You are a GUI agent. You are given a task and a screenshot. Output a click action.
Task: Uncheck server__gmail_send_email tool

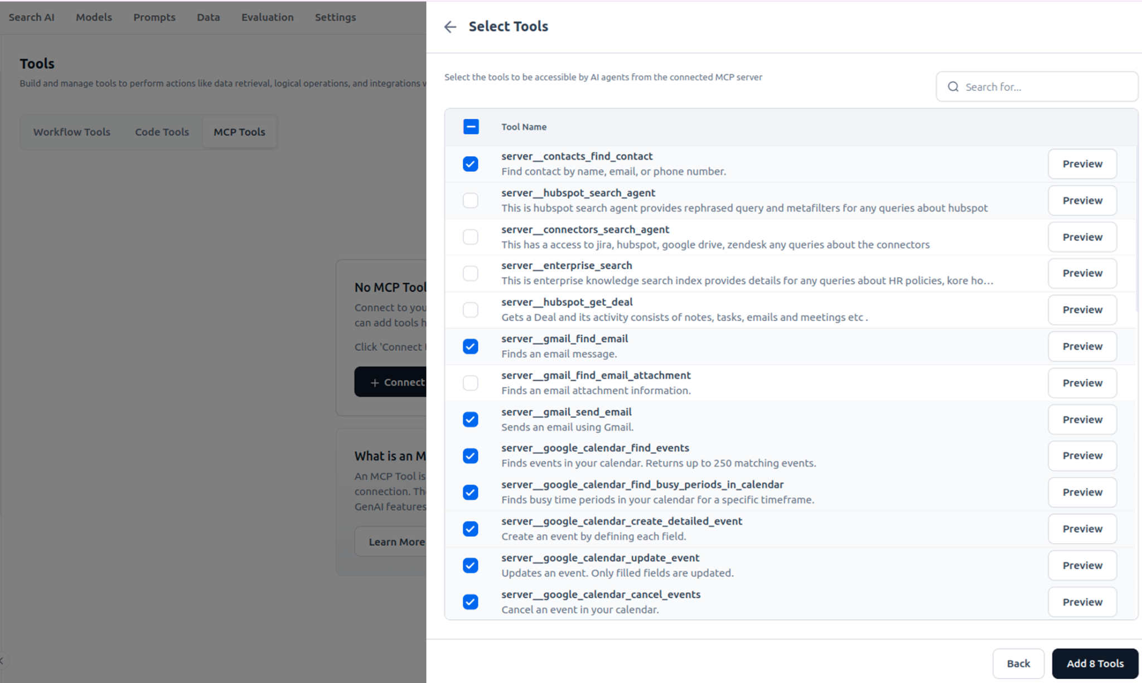click(471, 419)
